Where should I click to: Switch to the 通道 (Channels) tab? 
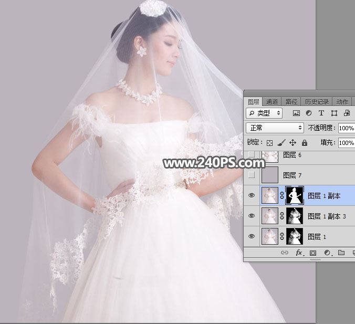pos(272,102)
